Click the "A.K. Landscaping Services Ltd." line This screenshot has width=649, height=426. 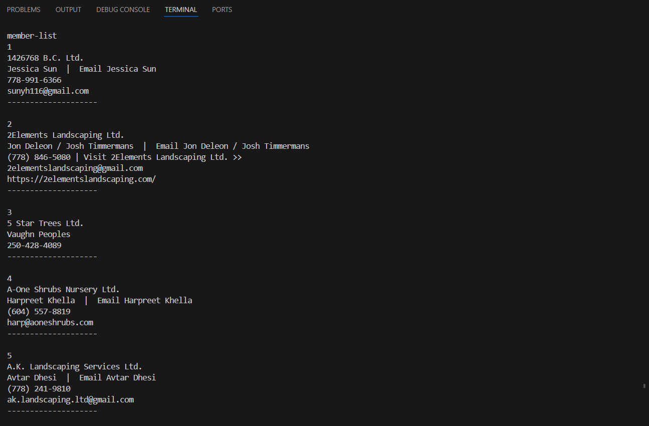[x=74, y=366]
